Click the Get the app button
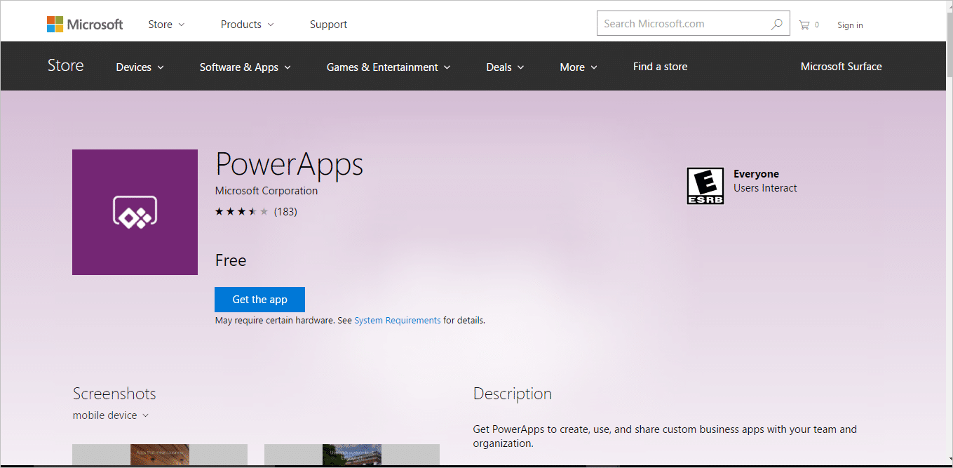 point(259,300)
